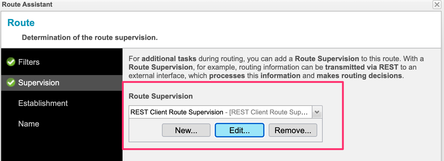Viewport: 444px width, 161px height.
Task: Click the green checkmark icon beside Filters
Action: click(x=11, y=62)
